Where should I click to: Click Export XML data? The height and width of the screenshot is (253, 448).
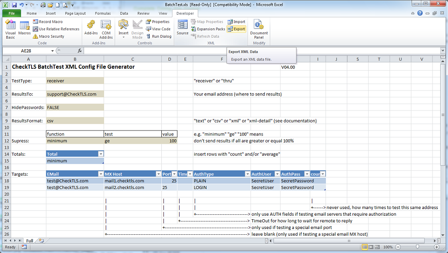point(236,29)
